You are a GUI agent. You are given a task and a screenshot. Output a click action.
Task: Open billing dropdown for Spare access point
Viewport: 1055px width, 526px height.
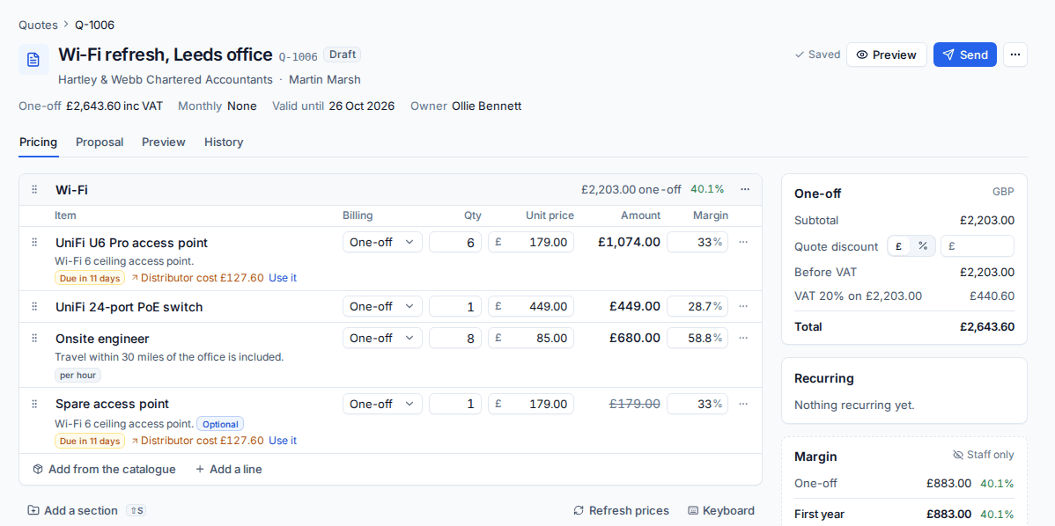pyautogui.click(x=382, y=404)
